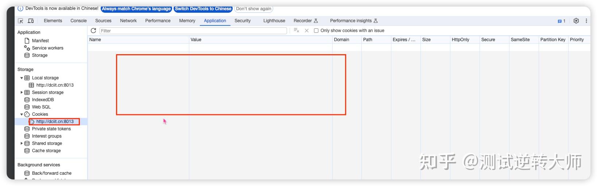The image size is (597, 186).
Task: Click the Manifest file icon
Action: point(27,41)
